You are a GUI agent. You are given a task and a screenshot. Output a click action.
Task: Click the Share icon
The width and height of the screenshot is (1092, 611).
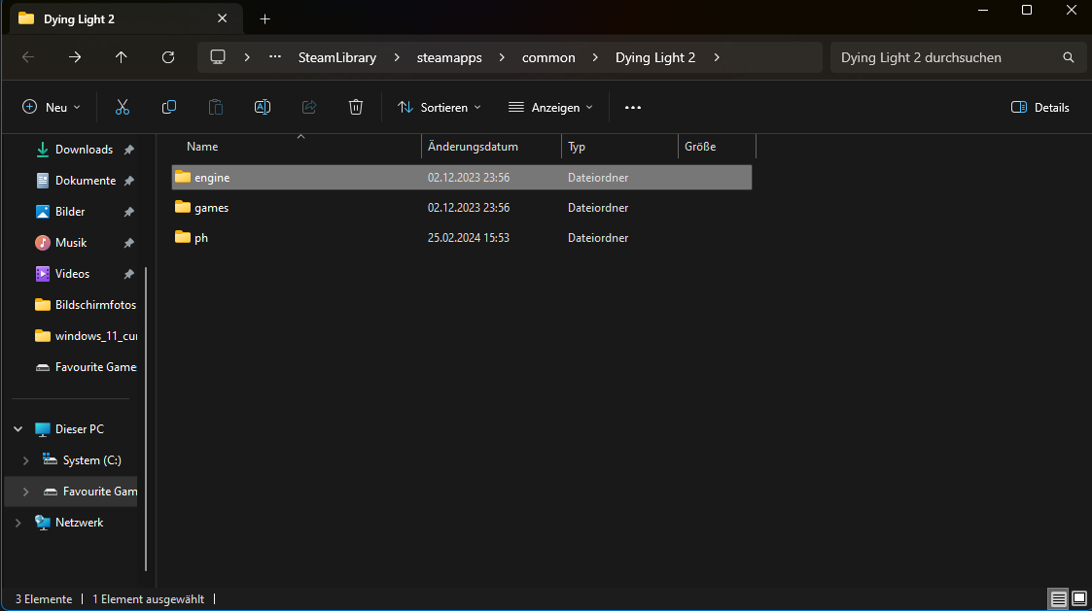pos(309,107)
